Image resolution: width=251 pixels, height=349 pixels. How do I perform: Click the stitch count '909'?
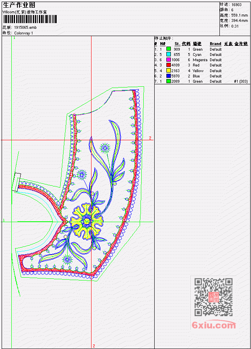point(177,49)
